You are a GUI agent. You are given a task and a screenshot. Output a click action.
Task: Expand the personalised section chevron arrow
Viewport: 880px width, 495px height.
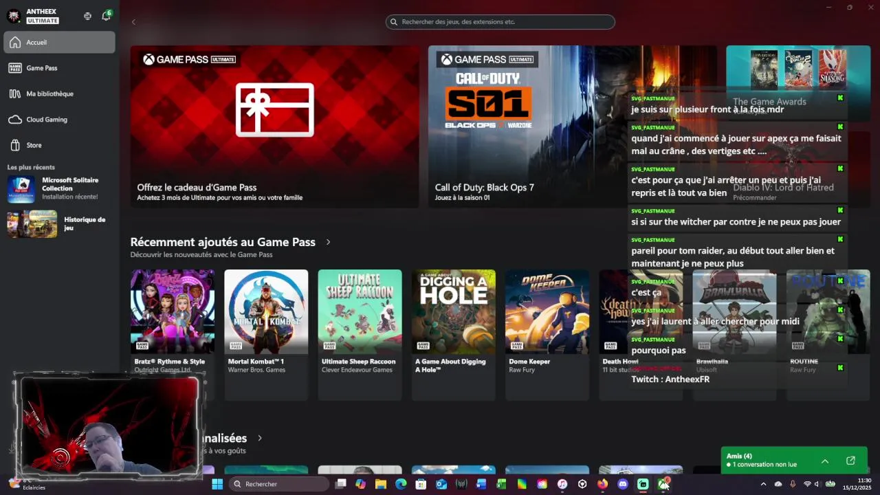260,438
